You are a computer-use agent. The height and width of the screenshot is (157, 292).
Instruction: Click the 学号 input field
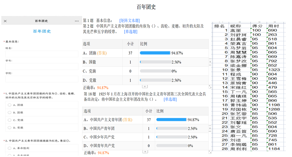[x=42, y=66]
